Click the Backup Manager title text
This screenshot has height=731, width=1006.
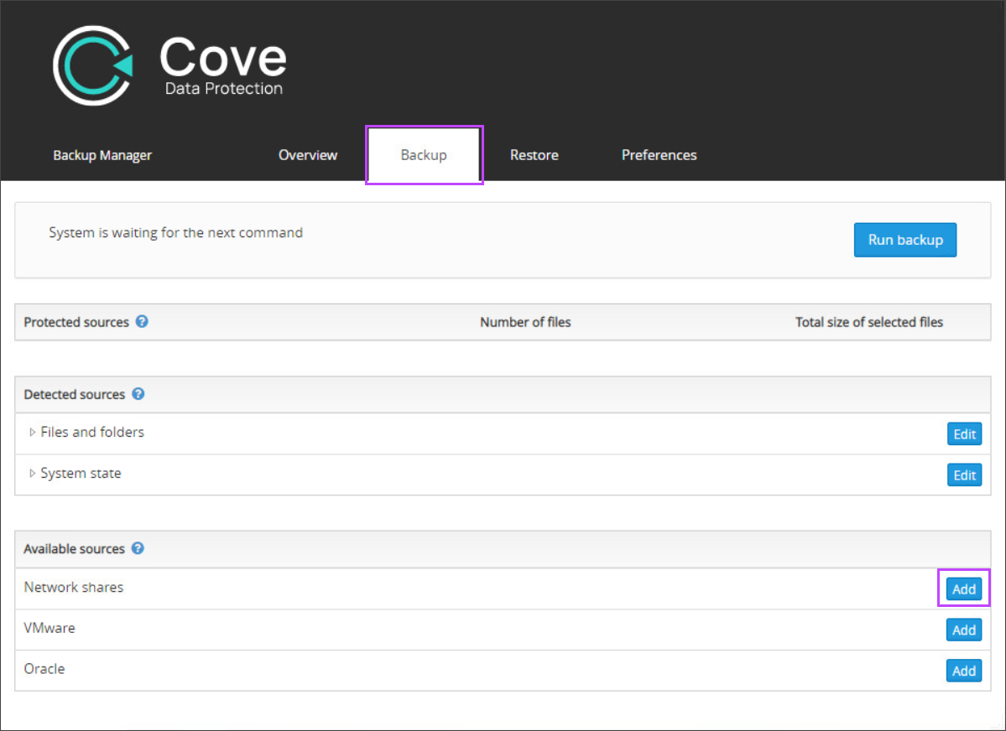pyautogui.click(x=102, y=155)
